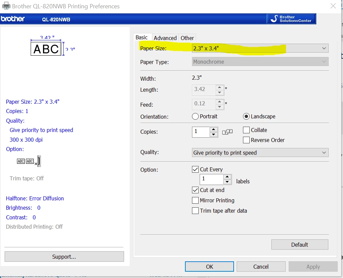343x278 pixels.
Task: Click the 'Trim tape: Off' summary text
Action: click(27, 178)
